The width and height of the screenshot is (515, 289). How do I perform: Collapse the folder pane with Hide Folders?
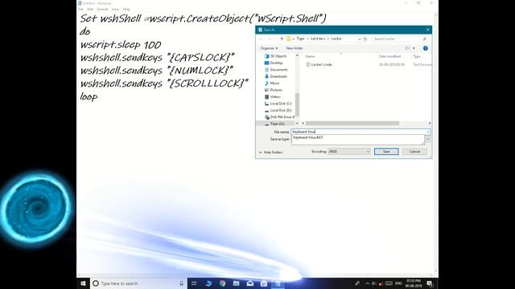[270, 153]
